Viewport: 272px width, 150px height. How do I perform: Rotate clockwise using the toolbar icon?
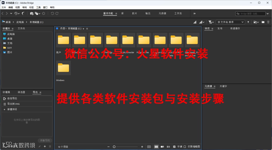point(57,13)
